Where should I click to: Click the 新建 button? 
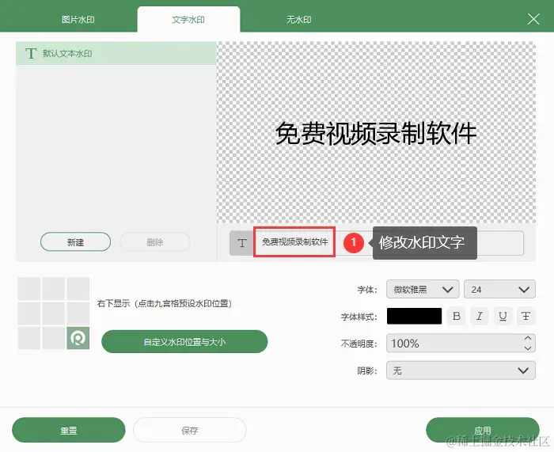pos(76,242)
